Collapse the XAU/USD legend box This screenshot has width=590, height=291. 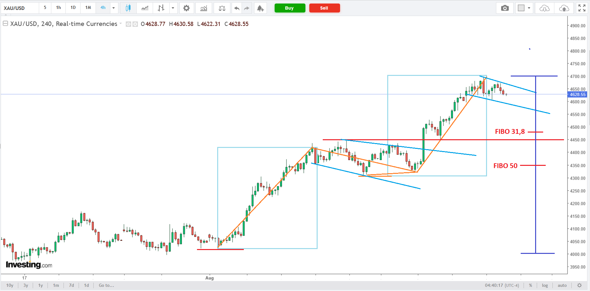tap(5, 23)
